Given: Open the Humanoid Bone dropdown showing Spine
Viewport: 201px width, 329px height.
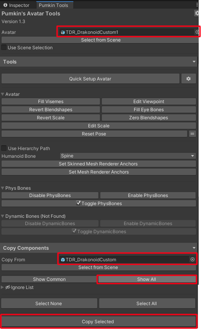Looking at the screenshot, I should click(x=128, y=156).
